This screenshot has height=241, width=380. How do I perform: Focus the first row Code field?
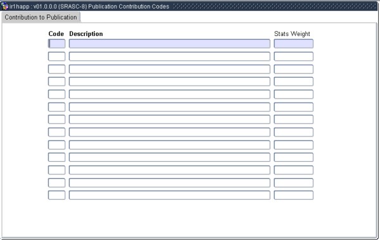click(57, 44)
